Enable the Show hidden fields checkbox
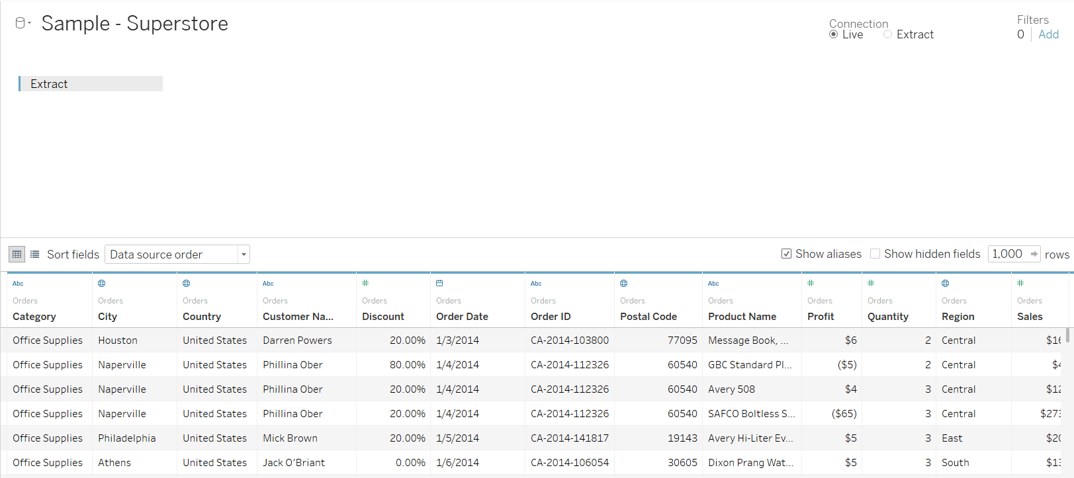 [875, 254]
